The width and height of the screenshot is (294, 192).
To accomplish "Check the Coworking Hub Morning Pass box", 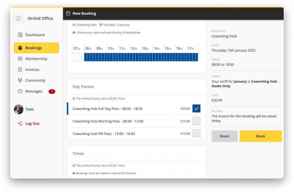I will (196, 121).
